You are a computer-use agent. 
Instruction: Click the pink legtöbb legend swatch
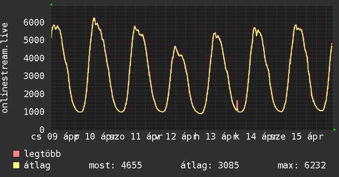point(16,154)
